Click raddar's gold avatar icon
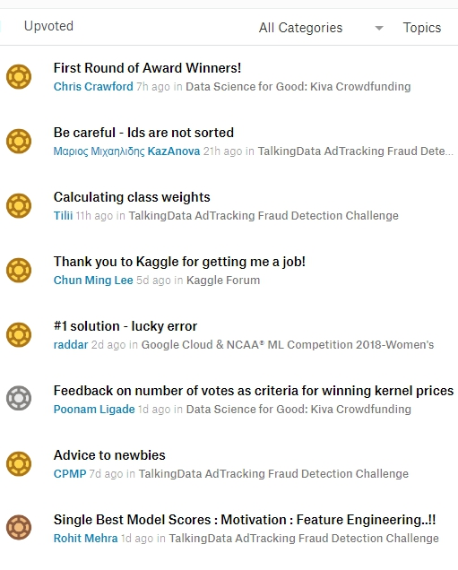458x570 pixels. click(19, 334)
